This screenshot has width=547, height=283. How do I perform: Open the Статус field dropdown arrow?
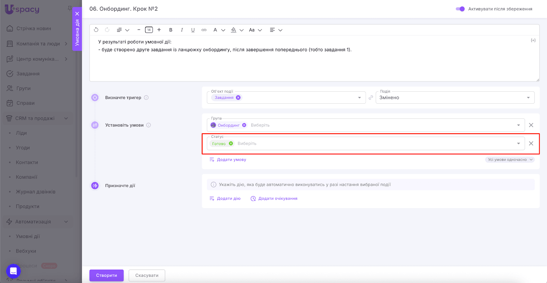click(518, 143)
